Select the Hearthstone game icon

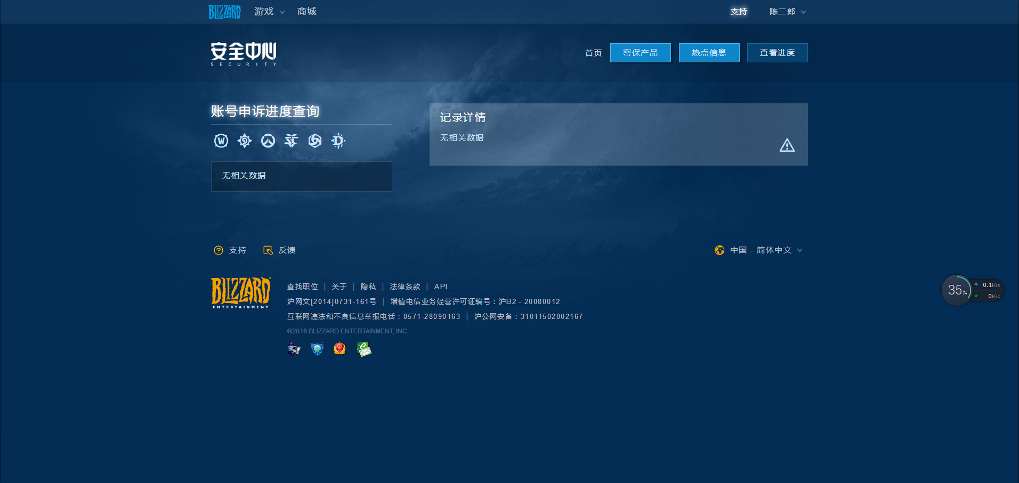point(245,141)
